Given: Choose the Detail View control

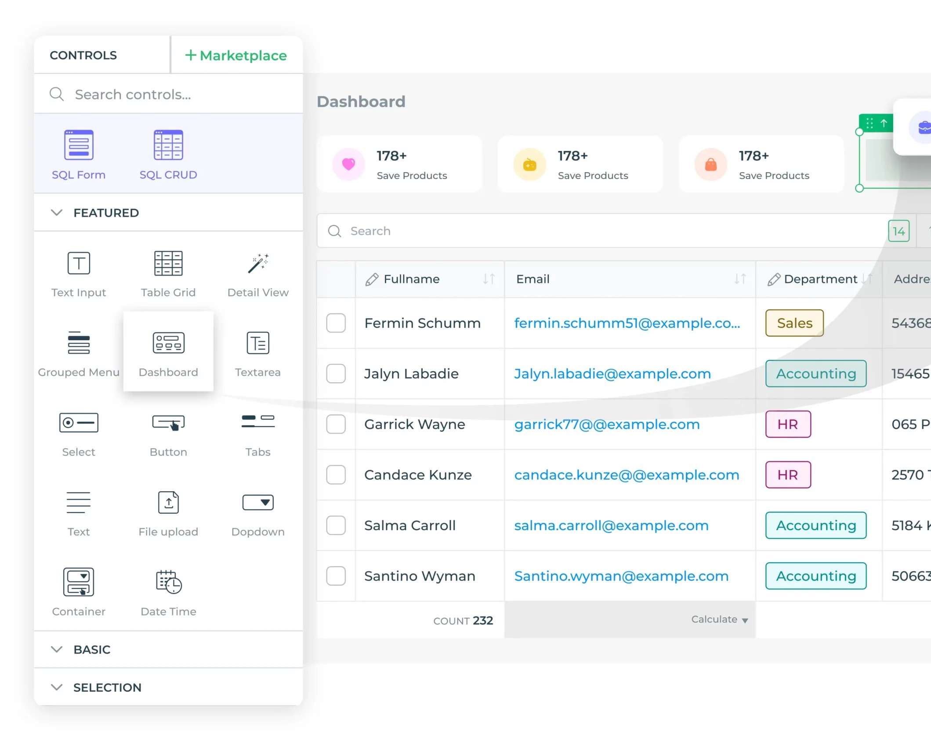Looking at the screenshot, I should coord(257,272).
